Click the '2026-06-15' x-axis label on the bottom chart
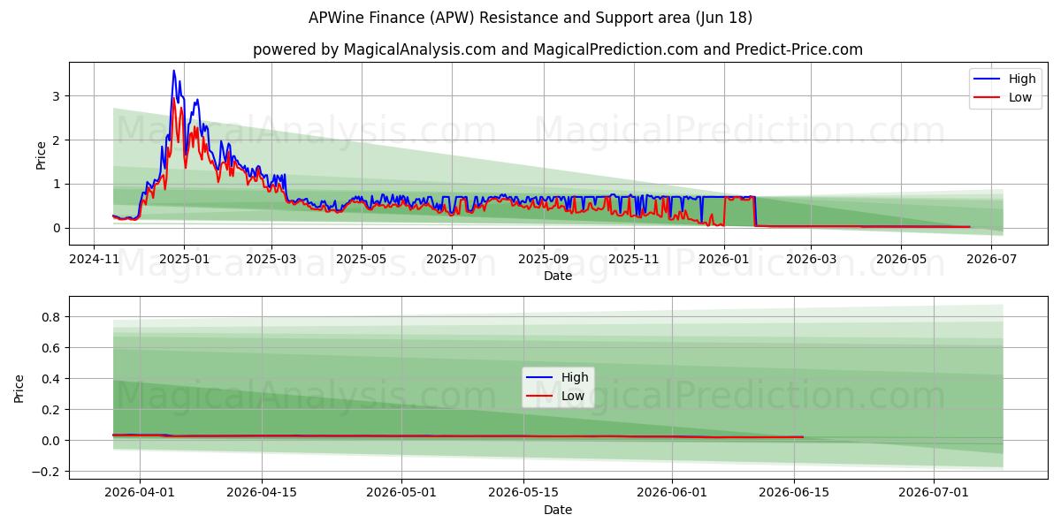 794,493
